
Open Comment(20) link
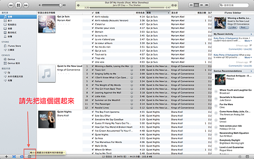[235, 66]
